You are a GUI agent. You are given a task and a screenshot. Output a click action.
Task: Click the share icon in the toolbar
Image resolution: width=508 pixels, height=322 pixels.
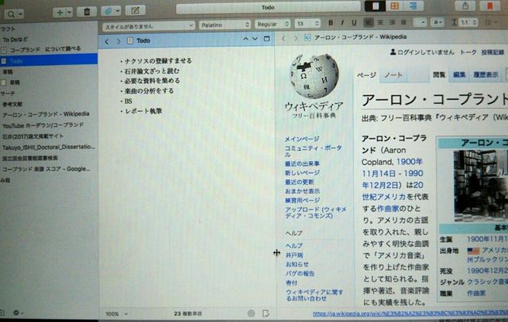tap(465, 6)
